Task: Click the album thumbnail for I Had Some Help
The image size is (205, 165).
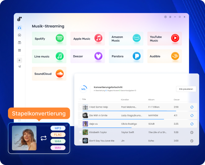Action: pyautogui.click(x=85, y=107)
